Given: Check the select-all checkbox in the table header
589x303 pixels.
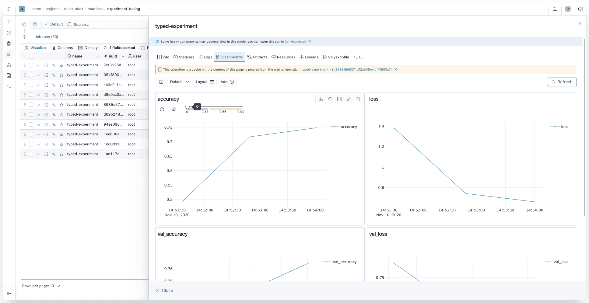Looking at the screenshot, I should pyautogui.click(x=31, y=56).
